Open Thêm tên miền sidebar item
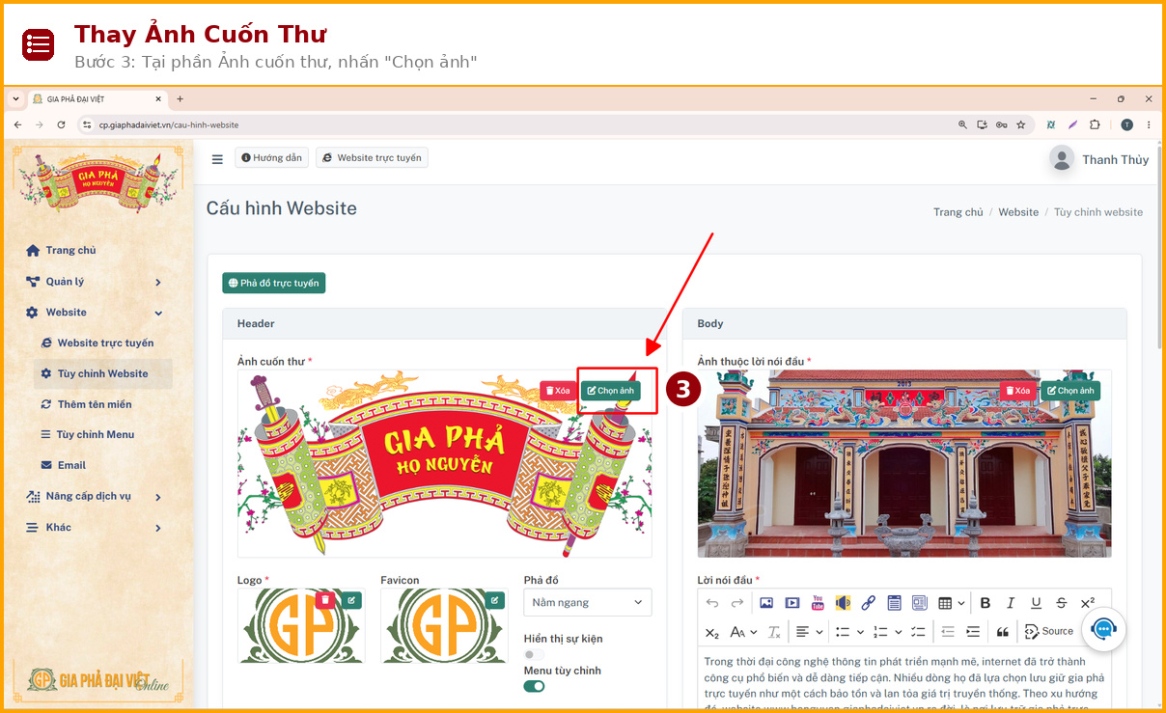 coord(86,404)
